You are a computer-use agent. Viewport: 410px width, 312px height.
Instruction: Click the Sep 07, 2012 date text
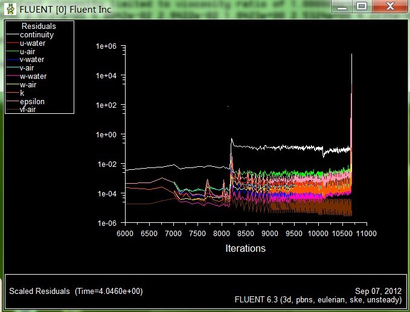pos(378,291)
